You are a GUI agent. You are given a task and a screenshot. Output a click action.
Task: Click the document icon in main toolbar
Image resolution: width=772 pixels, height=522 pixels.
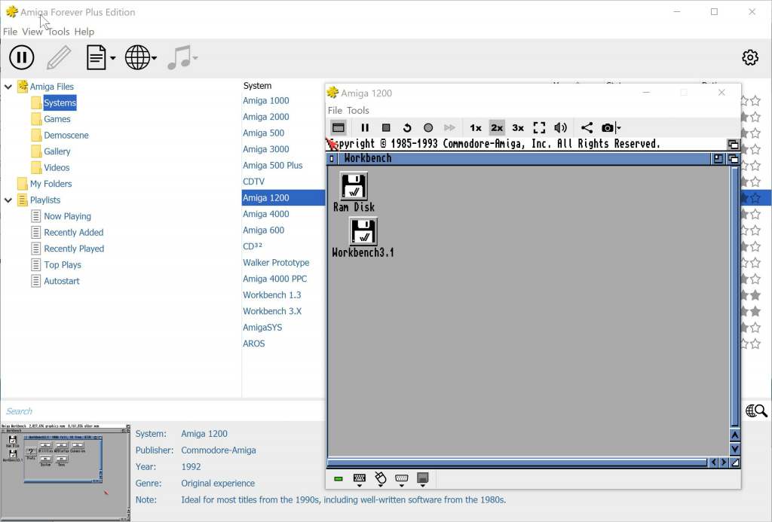click(96, 57)
